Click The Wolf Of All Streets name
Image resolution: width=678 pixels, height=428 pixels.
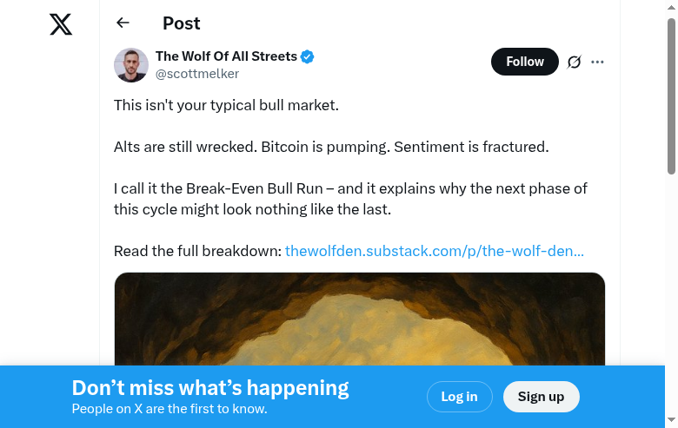(x=226, y=56)
